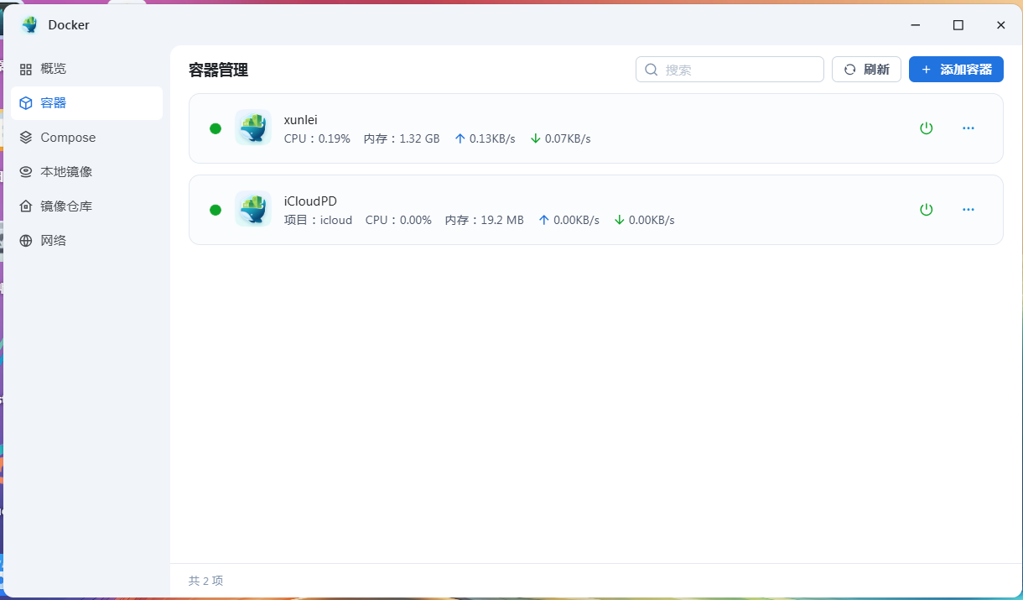Screen dimensions: 1023x600
Task: Click the Compose layers icon
Action: tap(26, 138)
